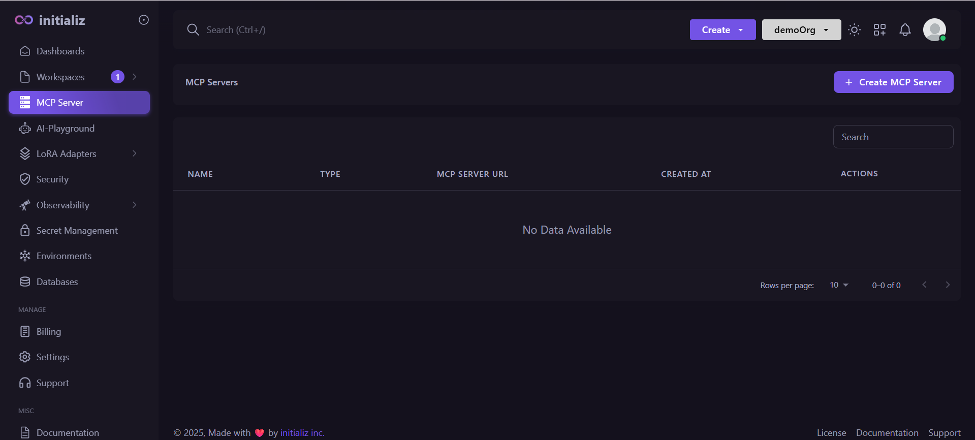
Task: Click the sidebar Documentation page icon
Action: click(25, 432)
